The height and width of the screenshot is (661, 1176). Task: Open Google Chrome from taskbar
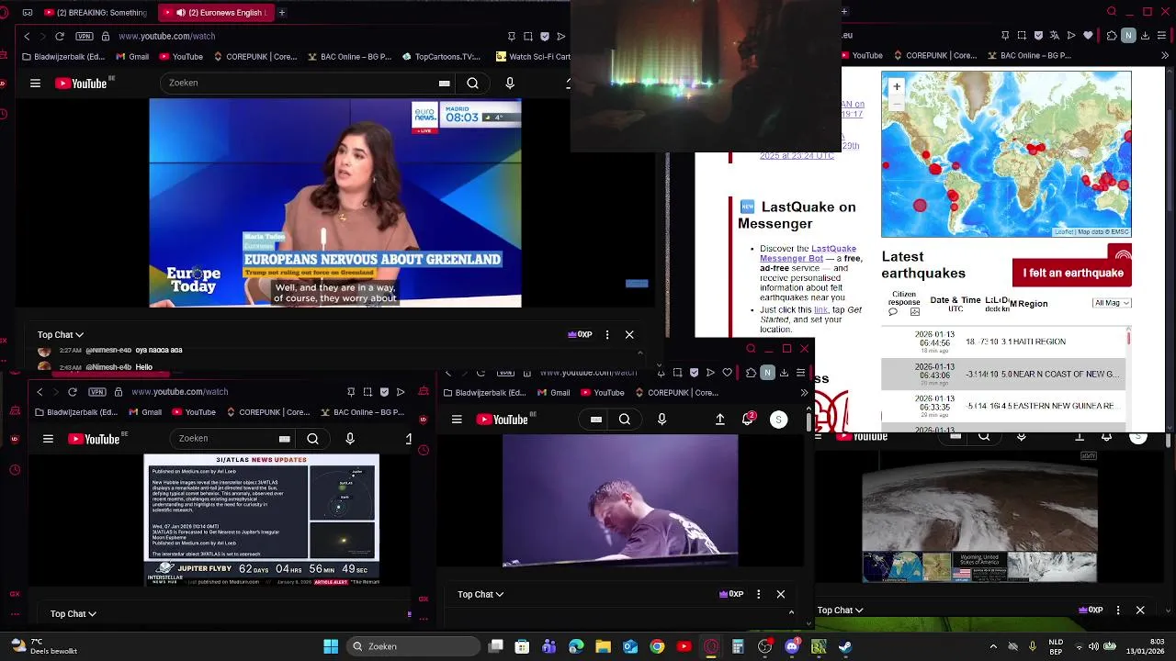click(x=657, y=646)
